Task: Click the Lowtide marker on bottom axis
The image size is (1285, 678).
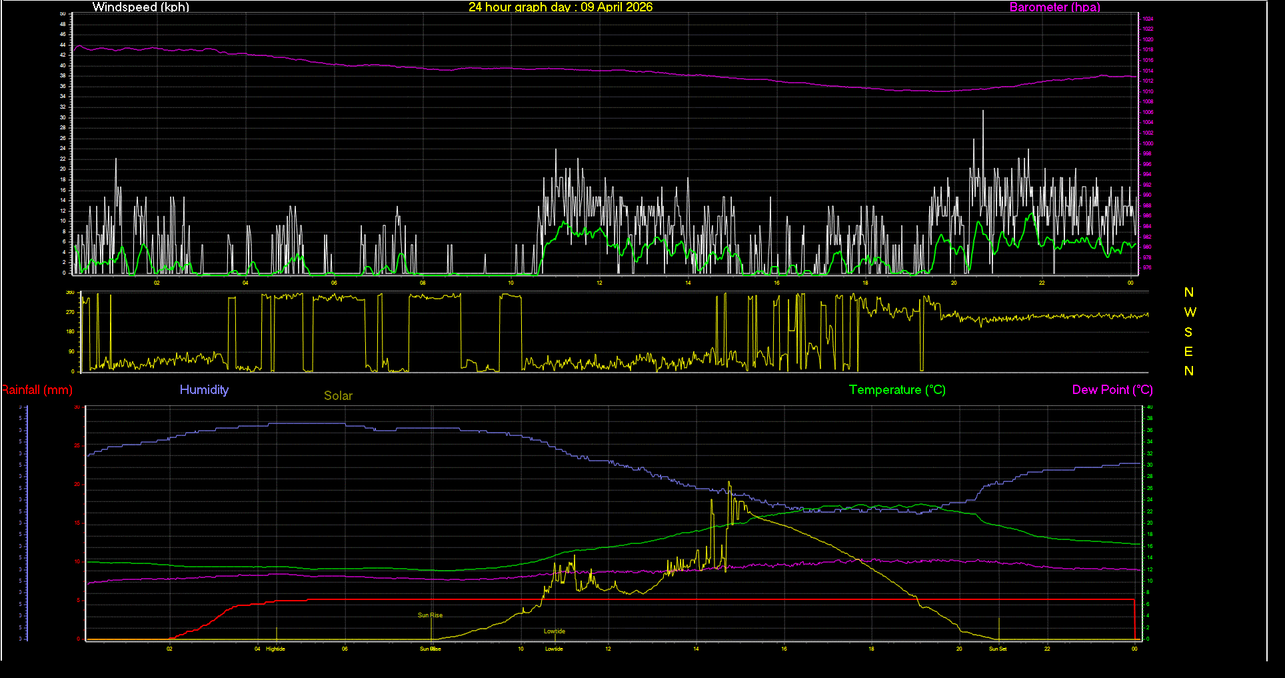Action: (x=554, y=649)
